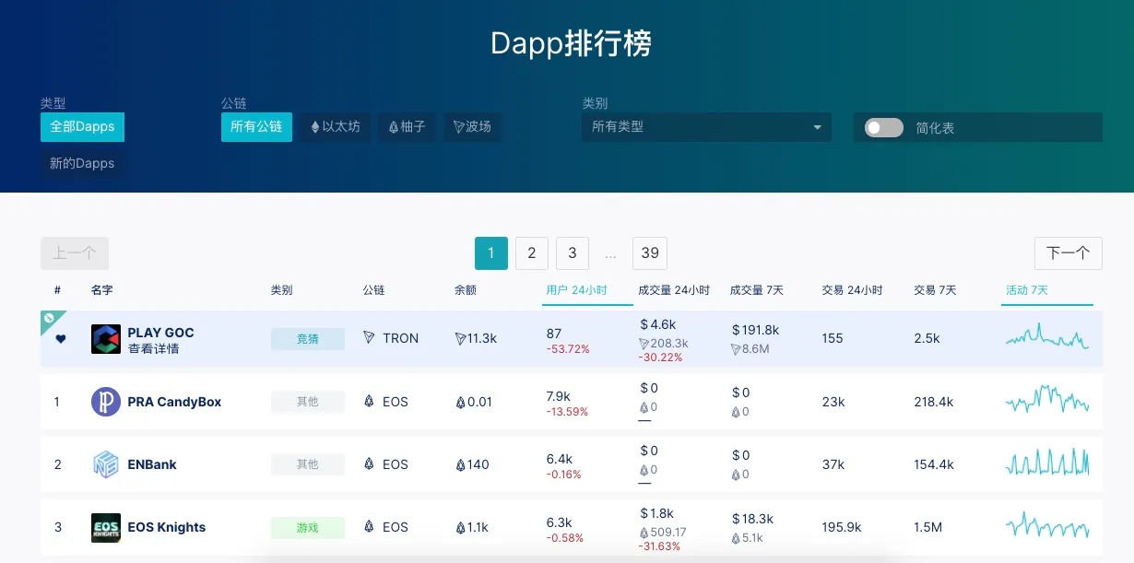Select the 全部Dapps filter

click(82, 127)
